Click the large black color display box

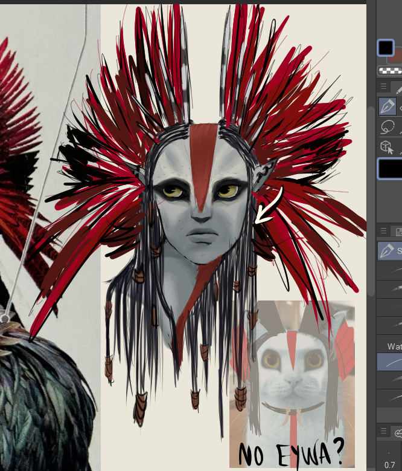tap(390, 168)
